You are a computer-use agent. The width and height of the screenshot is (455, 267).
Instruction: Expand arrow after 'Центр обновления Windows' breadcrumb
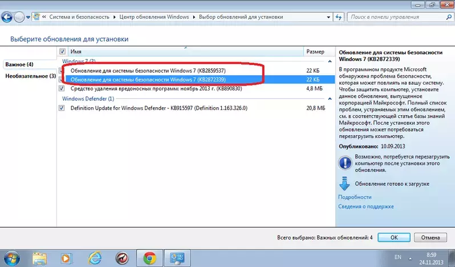click(x=194, y=17)
